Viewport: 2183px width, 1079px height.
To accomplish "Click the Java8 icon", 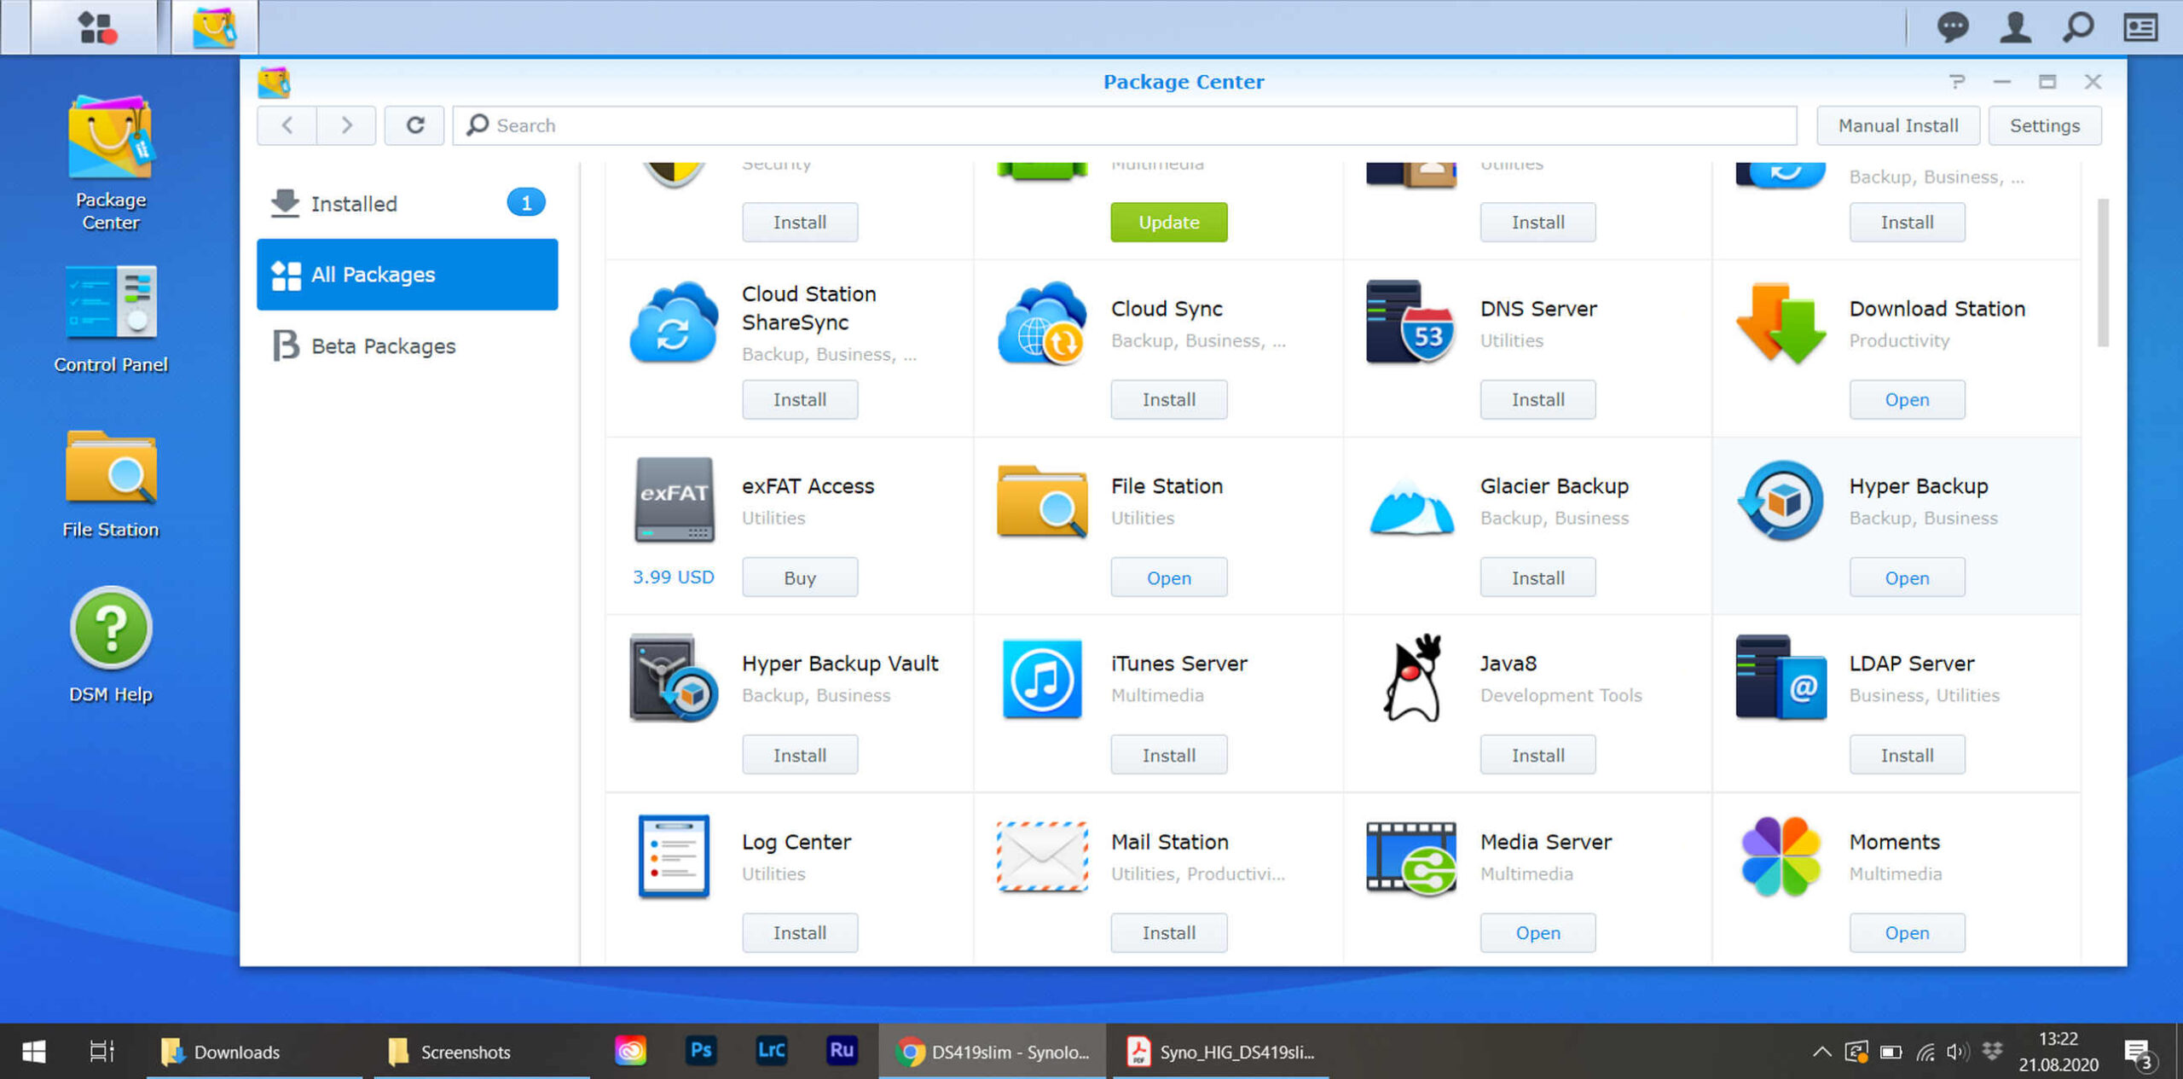I will click(x=1412, y=678).
